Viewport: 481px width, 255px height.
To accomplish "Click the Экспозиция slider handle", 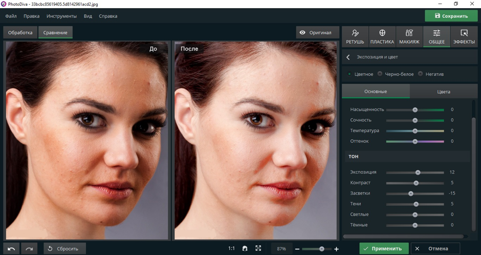I will click(418, 173).
